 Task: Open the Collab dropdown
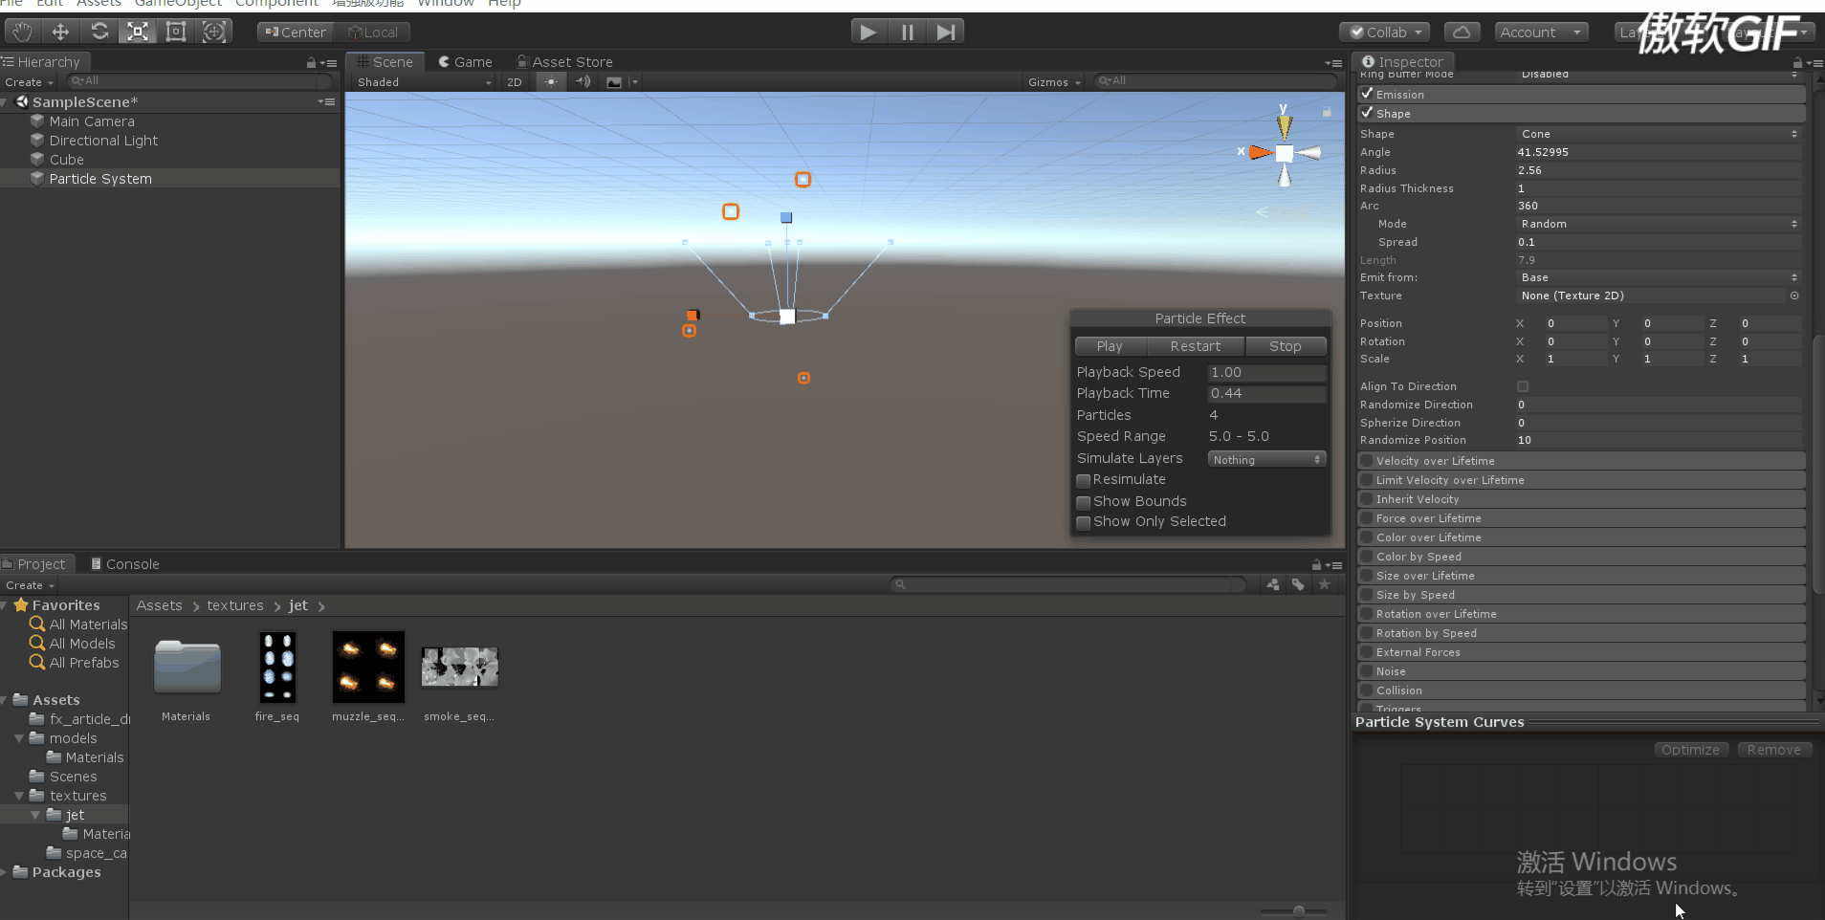tap(1385, 32)
